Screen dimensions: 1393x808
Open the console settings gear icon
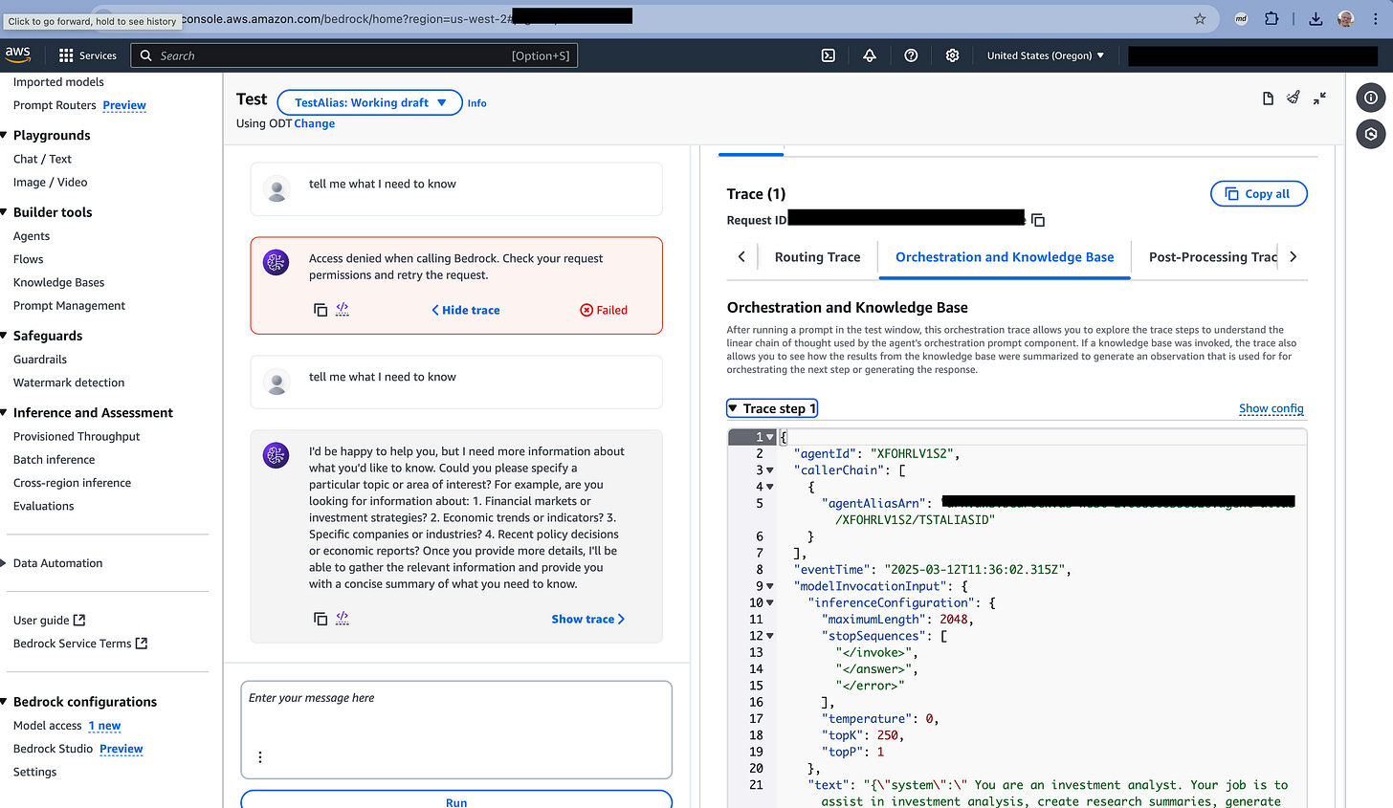(x=952, y=55)
